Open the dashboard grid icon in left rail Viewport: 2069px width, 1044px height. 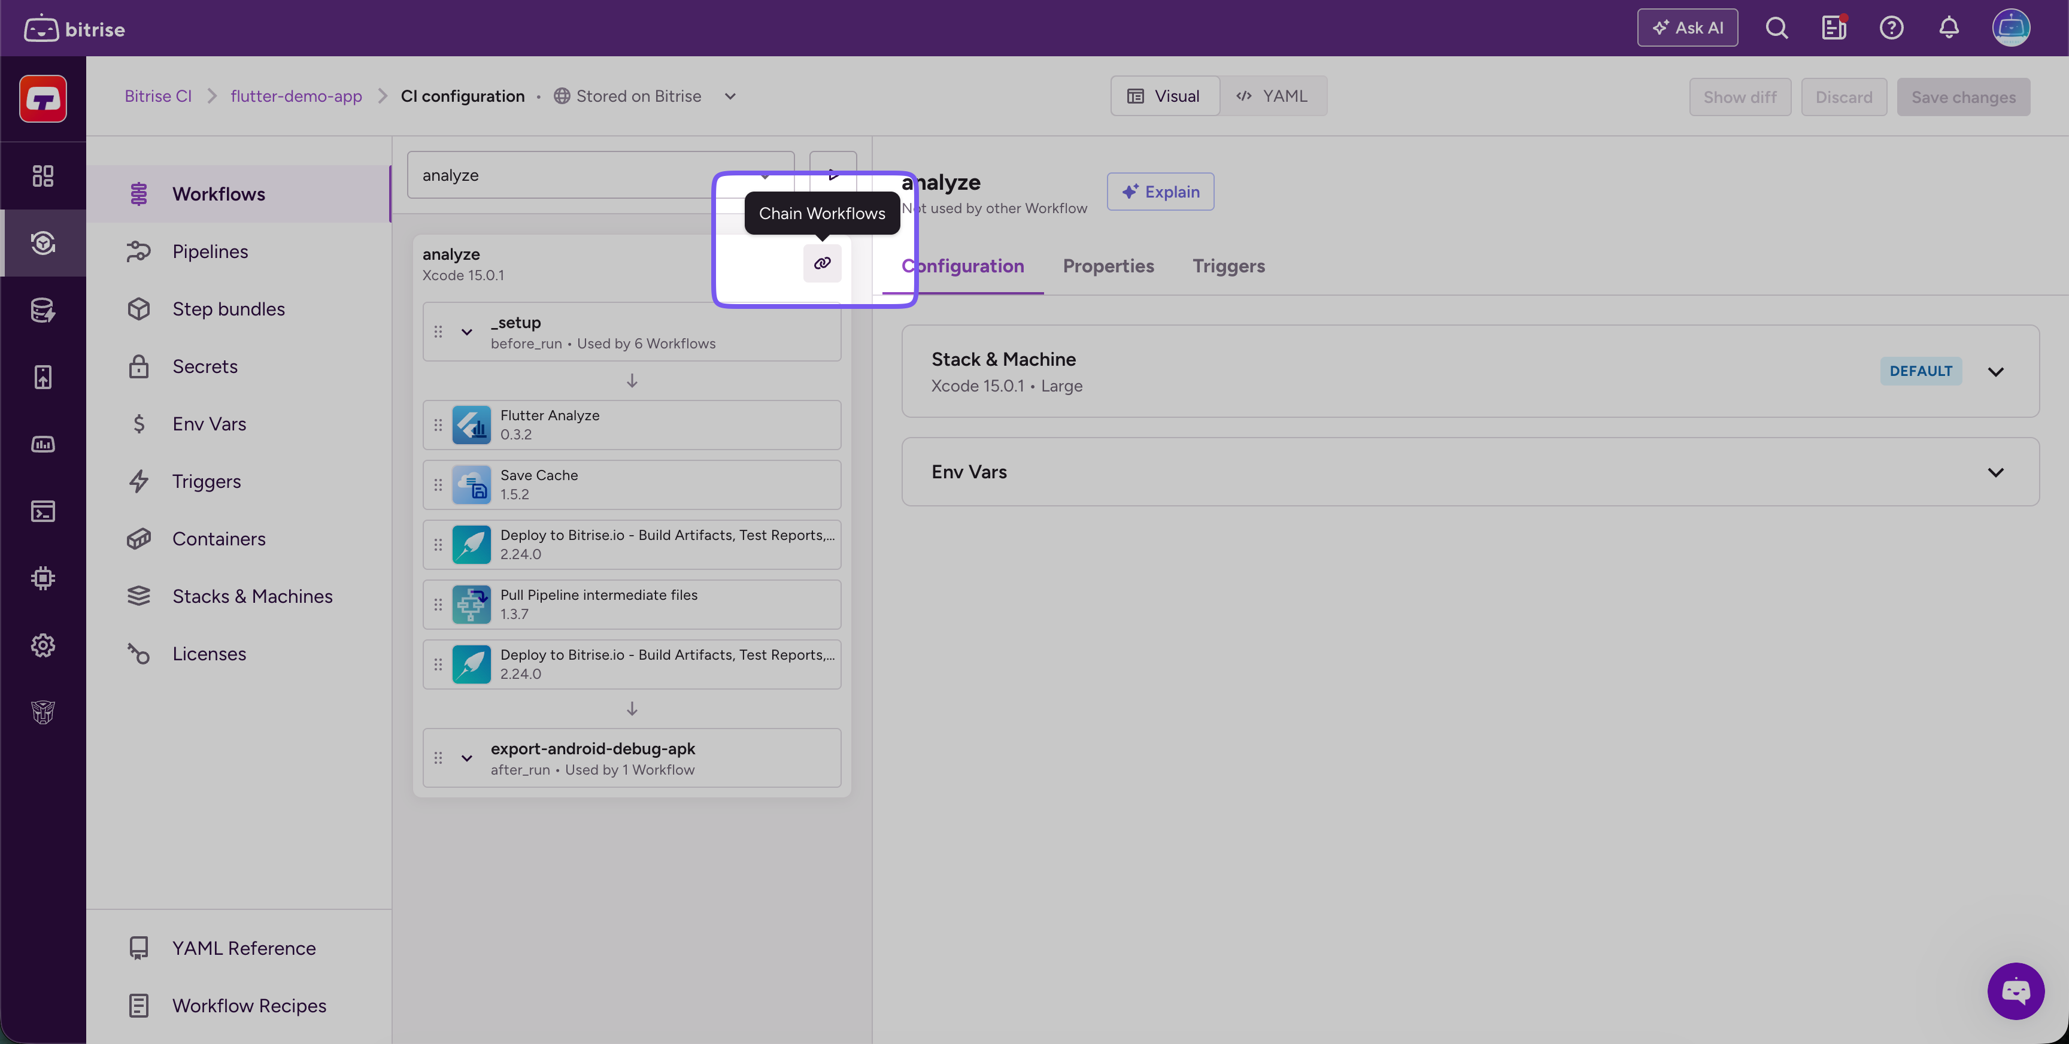[43, 176]
